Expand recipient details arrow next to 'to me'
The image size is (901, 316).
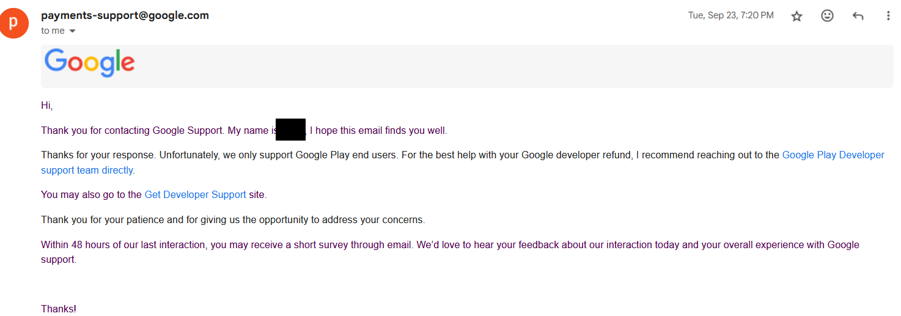pos(72,31)
